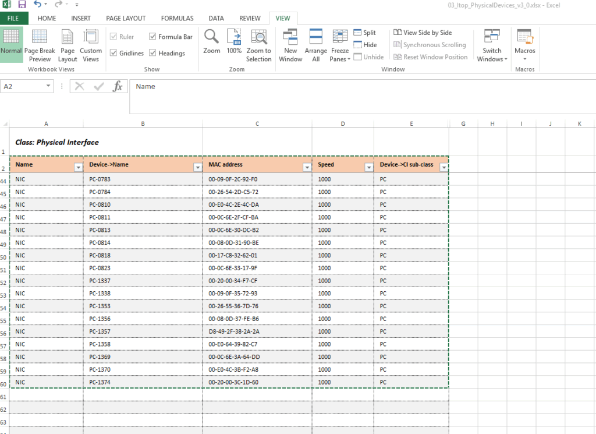Image resolution: width=596 pixels, height=434 pixels.
Task: Click View Side by Side
Action: tap(423, 33)
